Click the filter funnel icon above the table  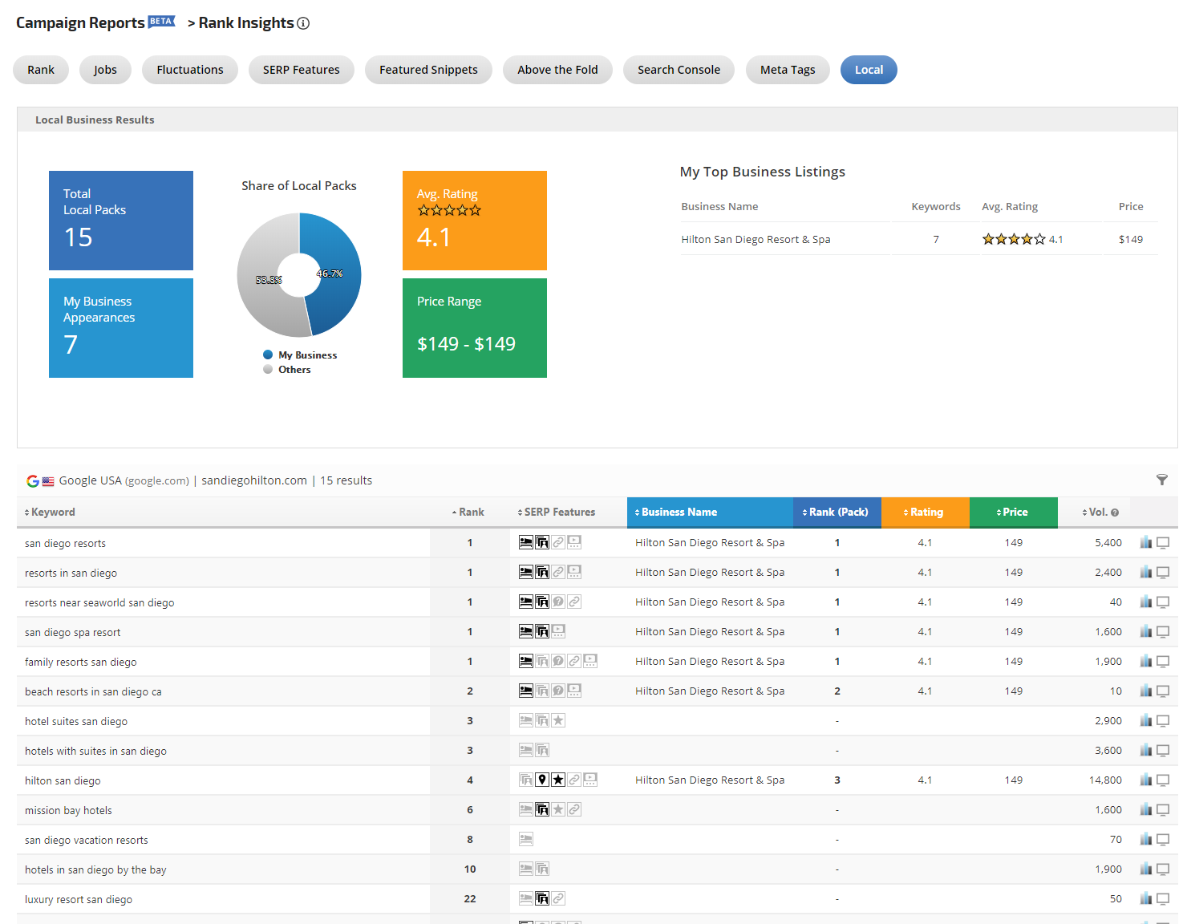pos(1161,480)
